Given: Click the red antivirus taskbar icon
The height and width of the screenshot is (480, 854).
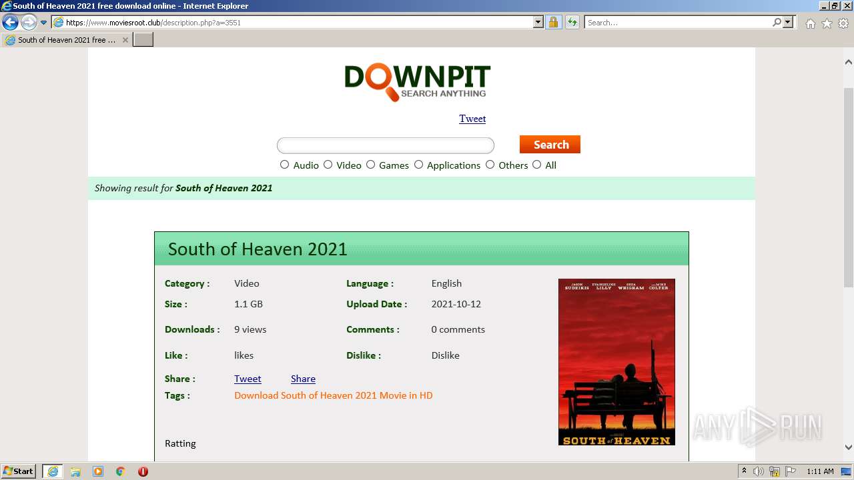Looking at the screenshot, I should click(x=143, y=471).
